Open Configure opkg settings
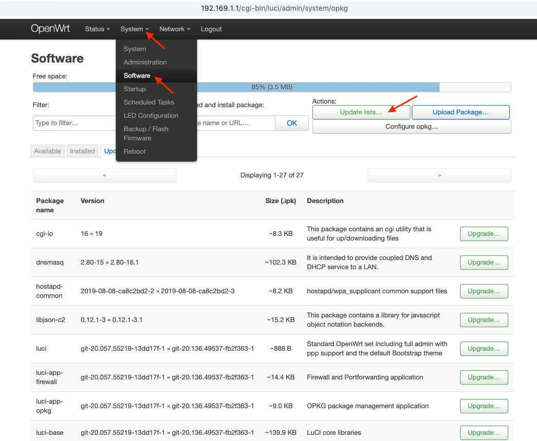This screenshot has height=441, width=537. point(411,127)
